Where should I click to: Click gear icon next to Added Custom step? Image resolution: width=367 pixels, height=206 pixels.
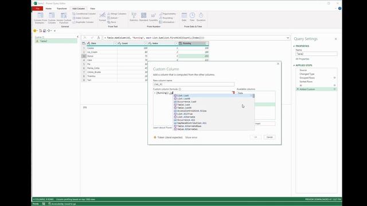tap(334, 89)
